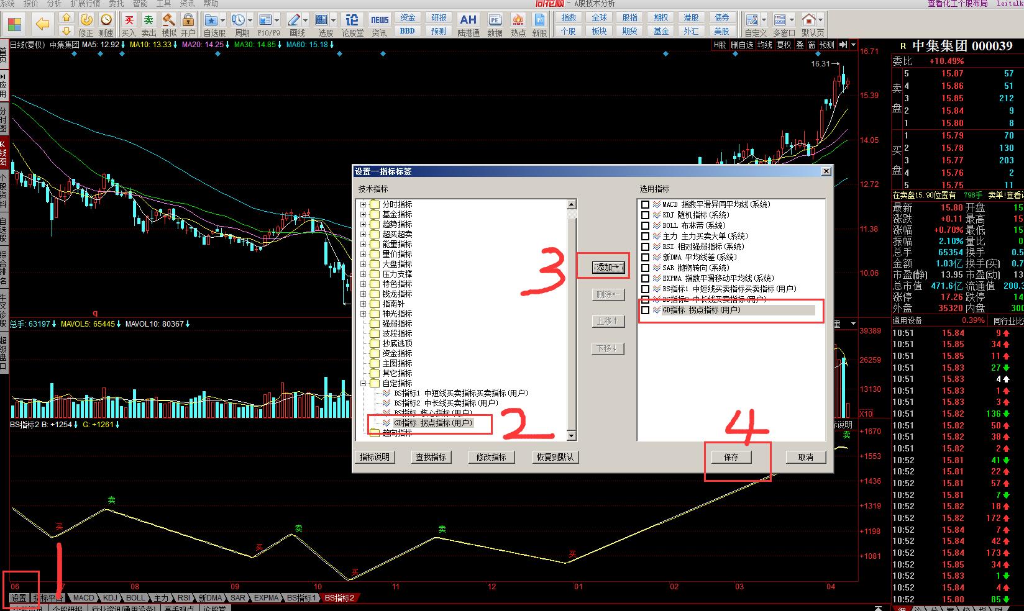Open the 画线 dropdown arrow
1024x611 pixels.
coord(306,20)
